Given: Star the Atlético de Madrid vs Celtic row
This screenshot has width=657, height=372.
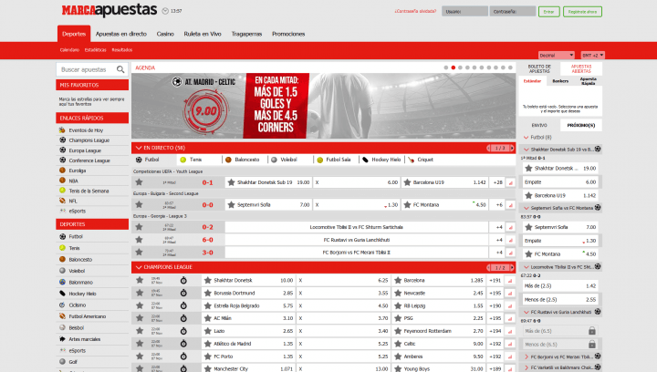Looking at the screenshot, I should pos(140,344).
